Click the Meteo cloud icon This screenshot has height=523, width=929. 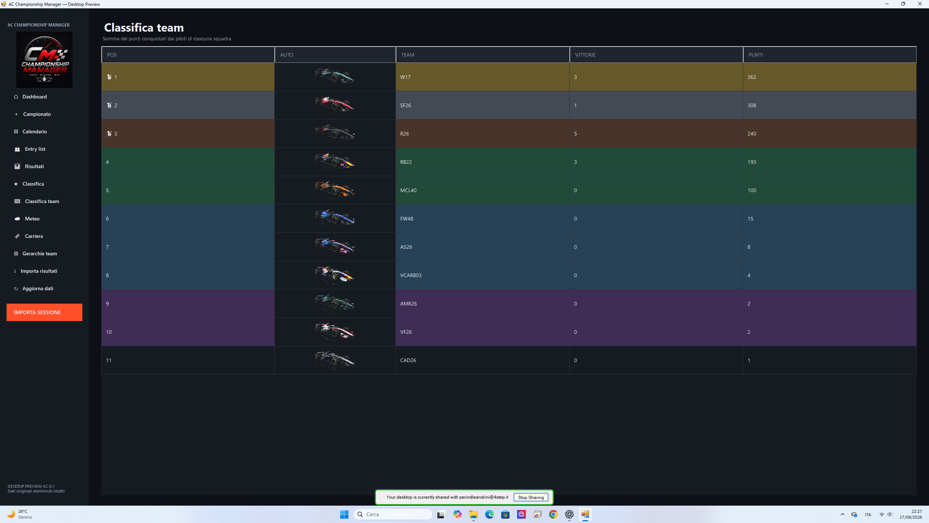(17, 219)
